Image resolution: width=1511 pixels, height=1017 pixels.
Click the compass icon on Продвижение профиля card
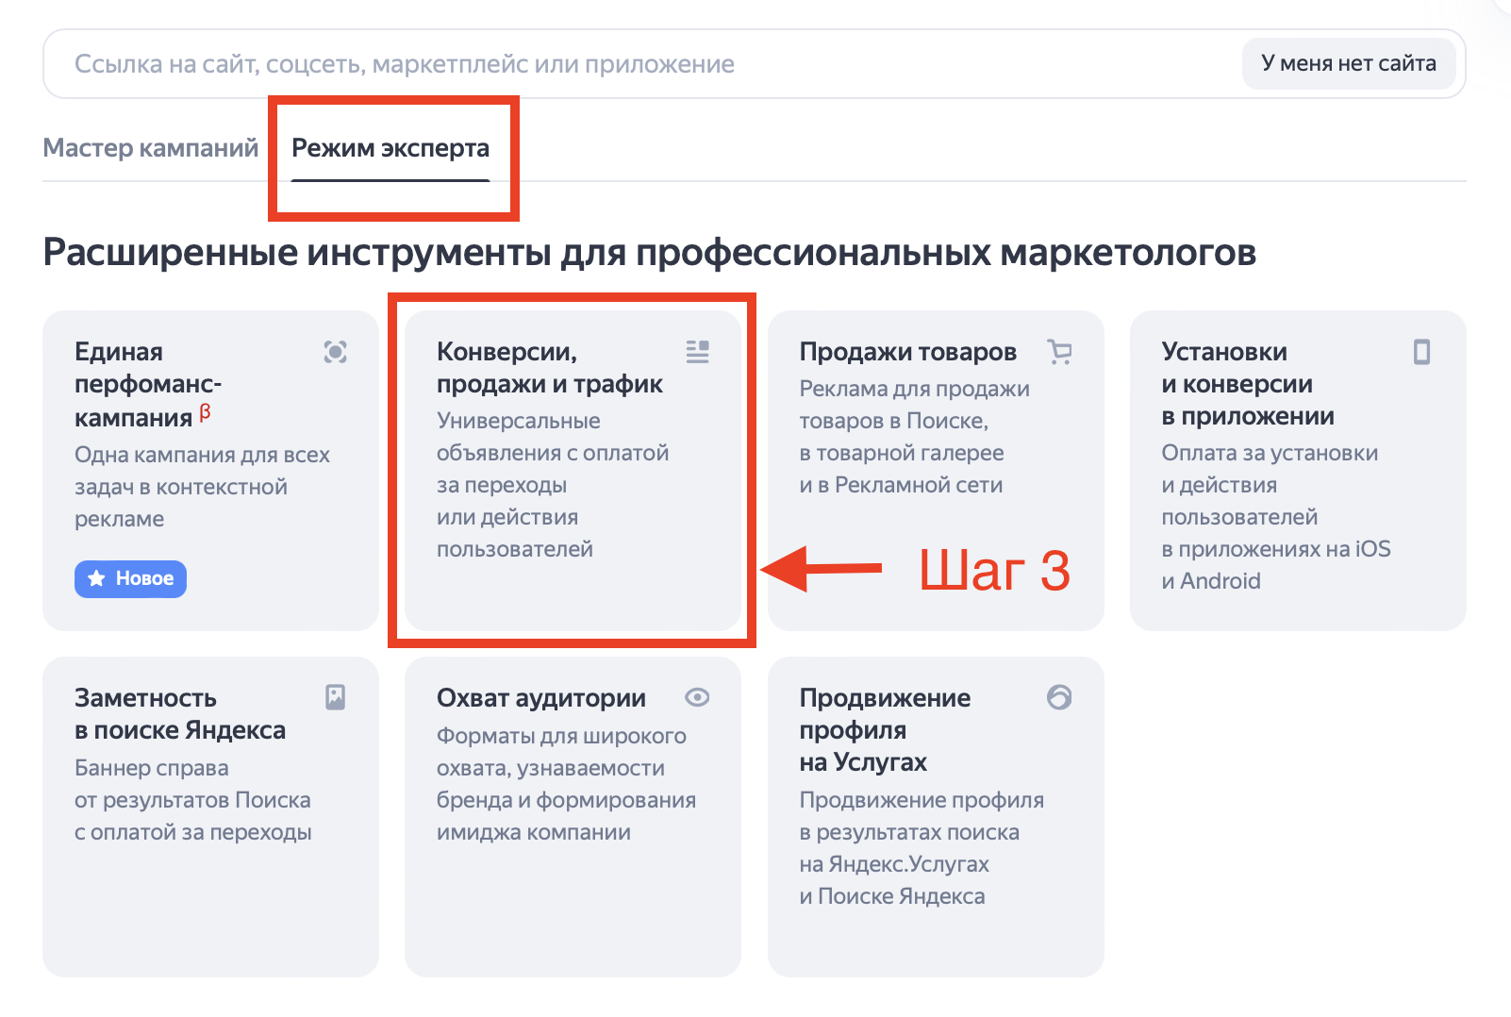(1059, 698)
